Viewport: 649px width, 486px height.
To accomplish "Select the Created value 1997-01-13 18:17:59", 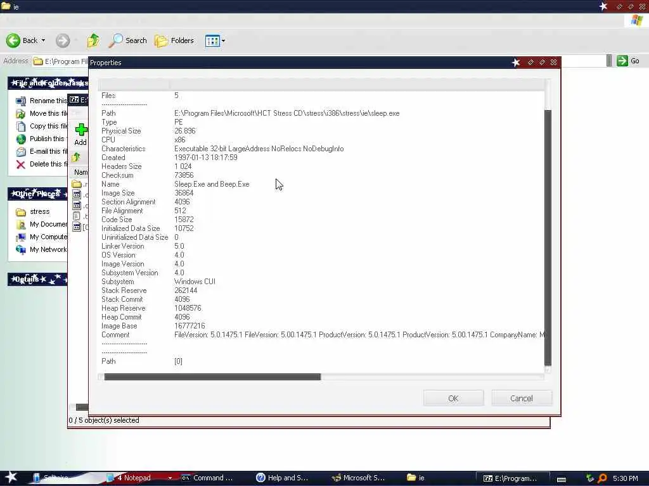I will click(x=206, y=158).
